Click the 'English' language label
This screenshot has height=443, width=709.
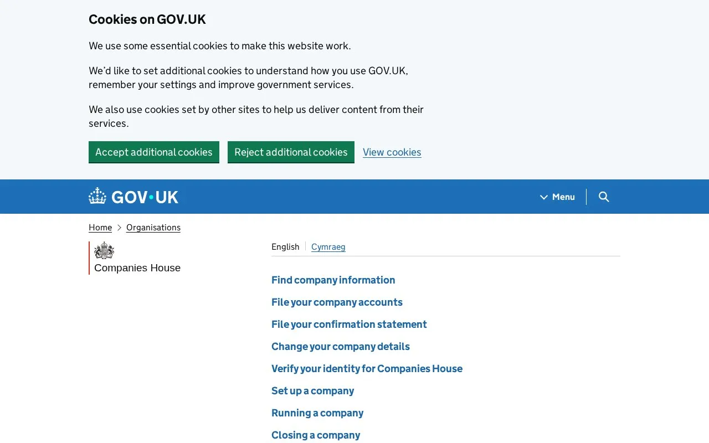285,247
